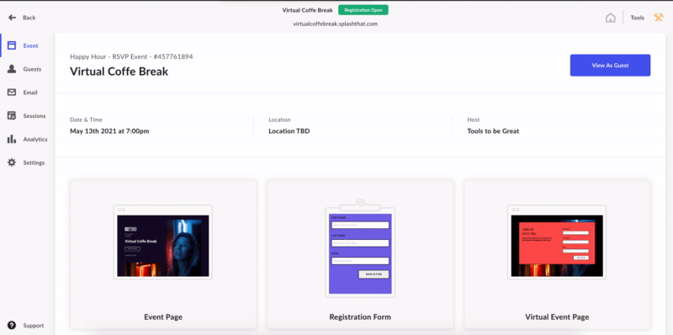Click the hammer Tools icon
The image size is (673, 335).
[659, 18]
